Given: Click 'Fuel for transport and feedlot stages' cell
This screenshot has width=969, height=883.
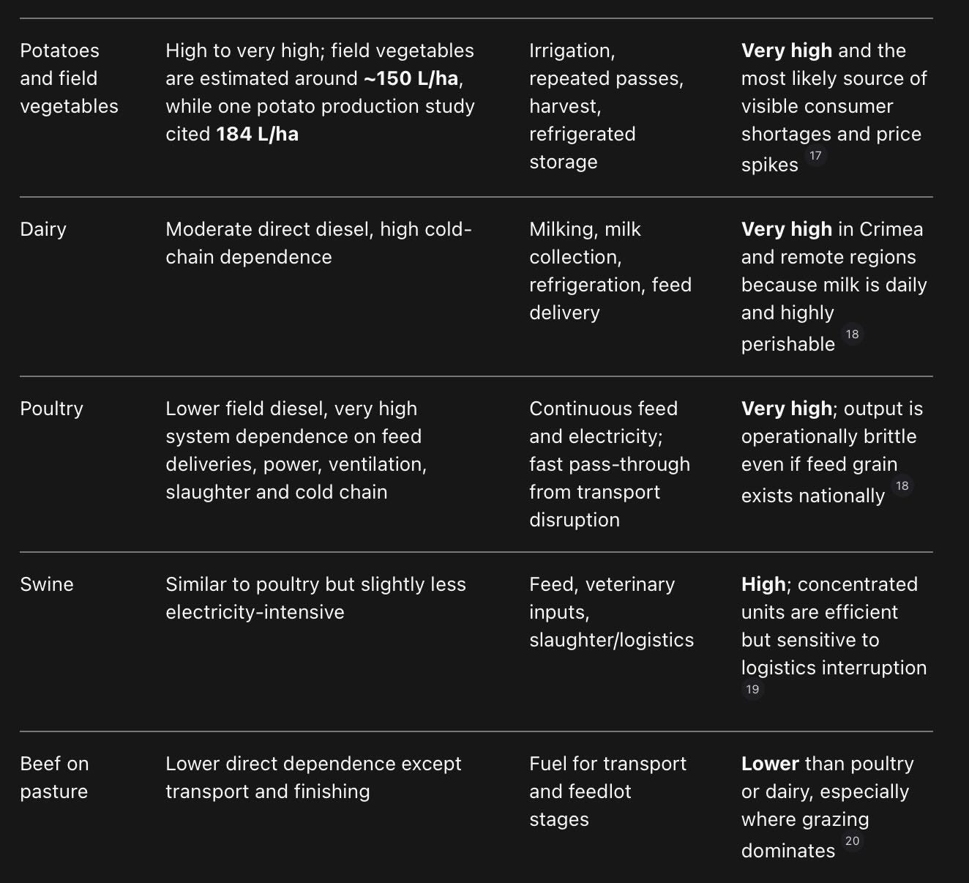Looking at the screenshot, I should [607, 791].
